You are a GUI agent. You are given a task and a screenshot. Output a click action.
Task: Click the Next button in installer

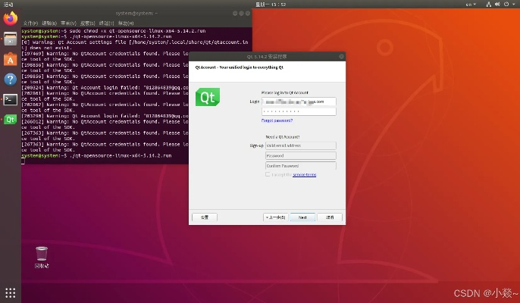click(302, 217)
